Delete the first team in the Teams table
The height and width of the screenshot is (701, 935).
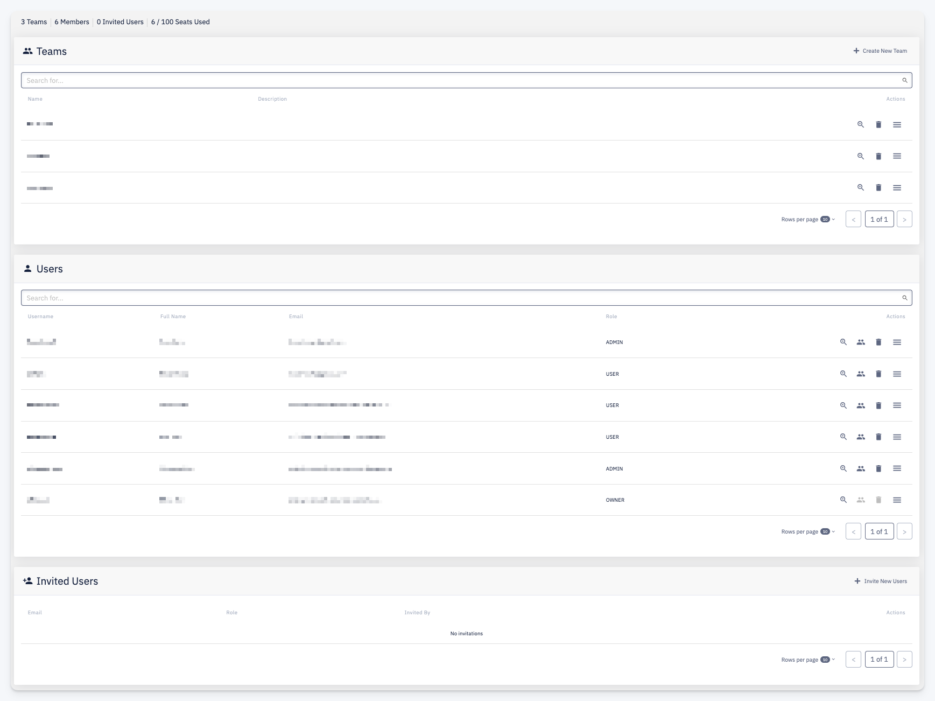(878, 124)
